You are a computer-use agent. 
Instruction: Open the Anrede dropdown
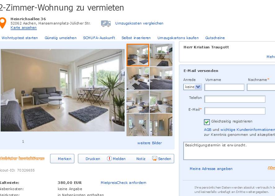click(x=193, y=87)
